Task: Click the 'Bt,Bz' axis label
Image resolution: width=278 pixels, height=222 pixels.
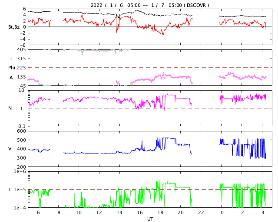Action: click(14, 27)
